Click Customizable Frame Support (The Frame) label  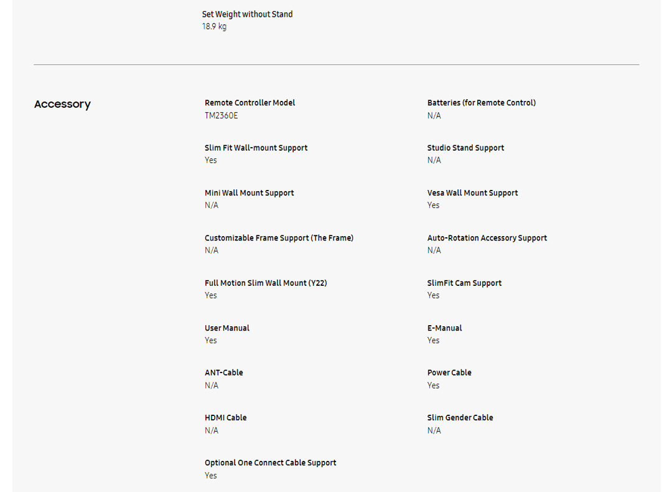tap(279, 238)
